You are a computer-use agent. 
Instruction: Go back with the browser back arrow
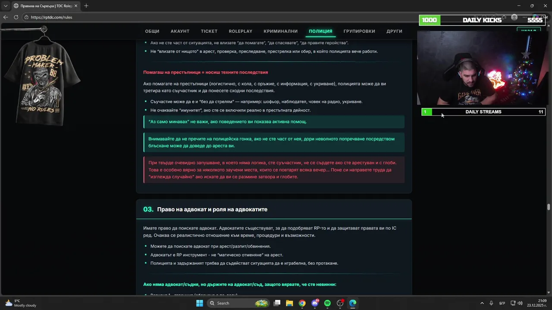[6, 17]
